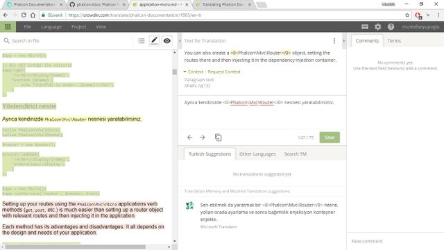This screenshot has width=444, height=250.
Task: Switch to strings list view
Action: [x=142, y=41]
